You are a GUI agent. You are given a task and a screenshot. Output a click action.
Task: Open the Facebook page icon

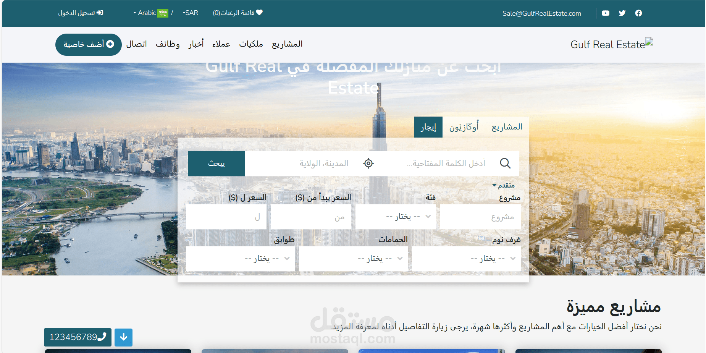tap(638, 13)
